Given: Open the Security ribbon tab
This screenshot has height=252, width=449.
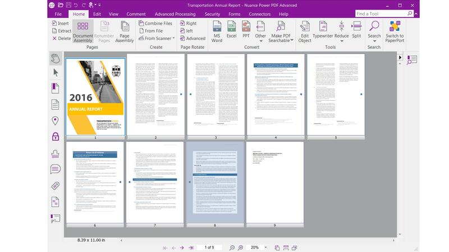Looking at the screenshot, I should [212, 14].
